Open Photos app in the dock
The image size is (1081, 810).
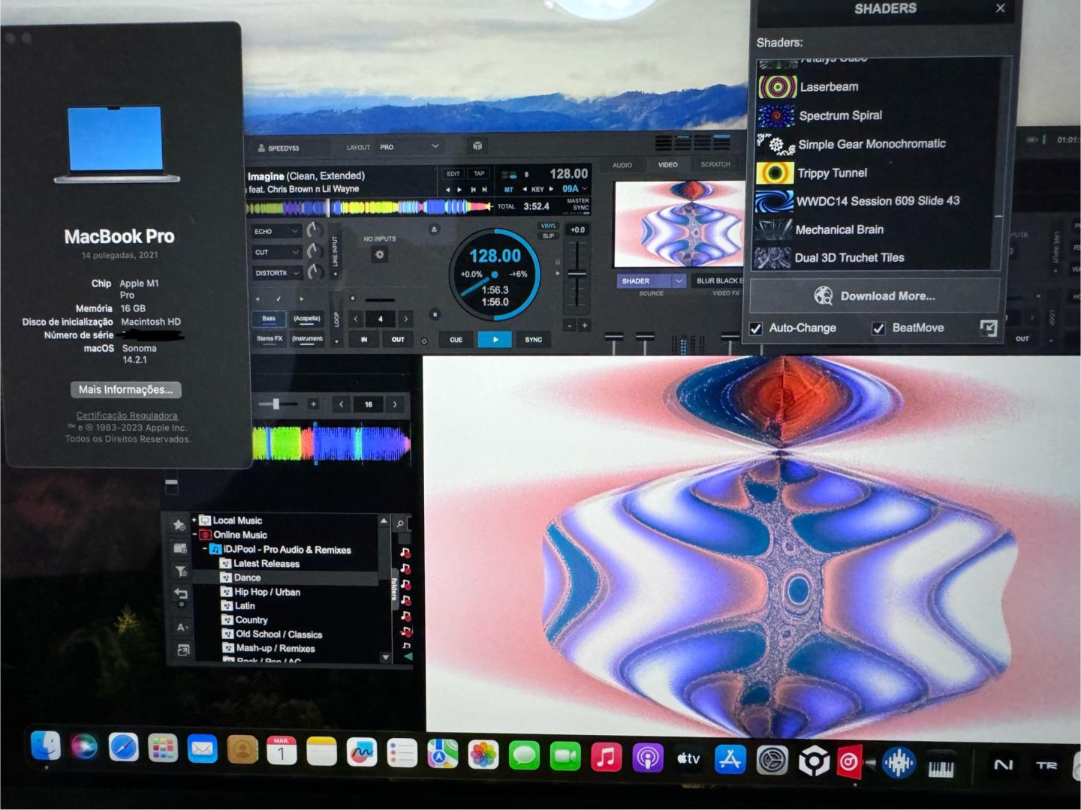point(483,754)
